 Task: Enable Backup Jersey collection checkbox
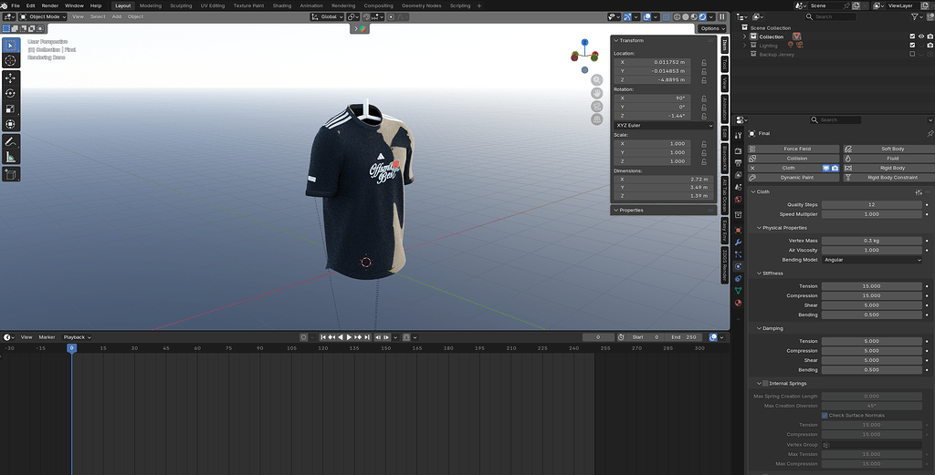tap(912, 54)
